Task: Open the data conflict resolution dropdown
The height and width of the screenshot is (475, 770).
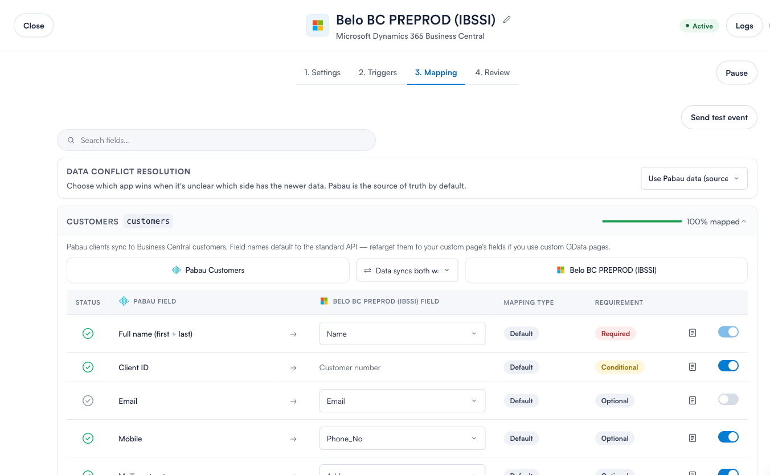Action: coord(694,178)
